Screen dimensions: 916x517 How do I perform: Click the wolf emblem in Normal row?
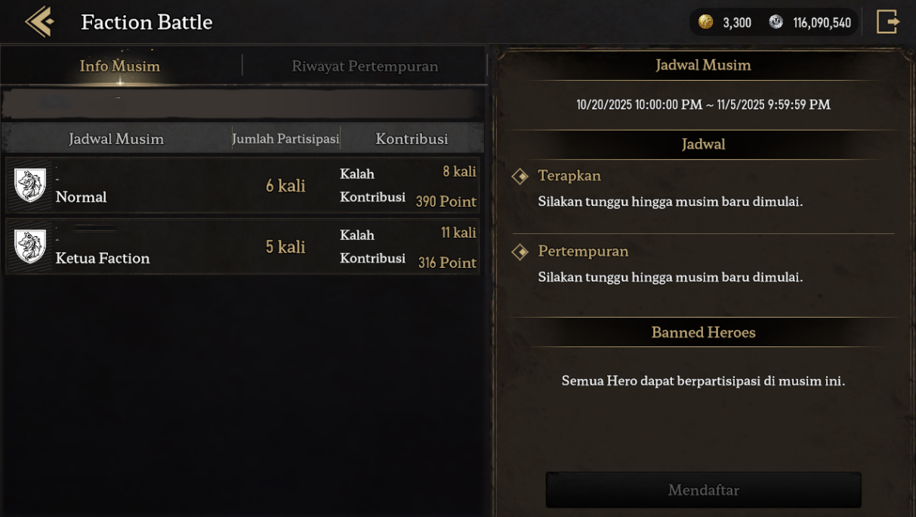coord(30,186)
